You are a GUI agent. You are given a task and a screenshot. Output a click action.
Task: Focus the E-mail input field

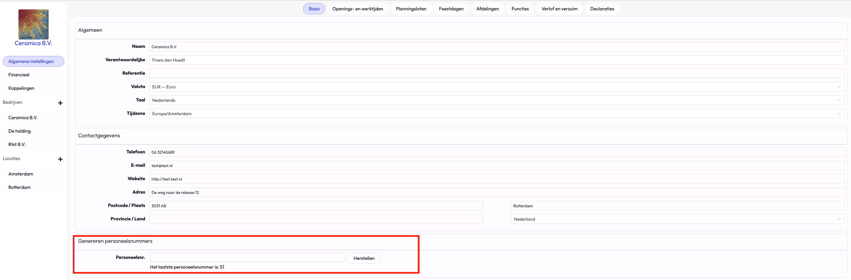[x=497, y=165]
